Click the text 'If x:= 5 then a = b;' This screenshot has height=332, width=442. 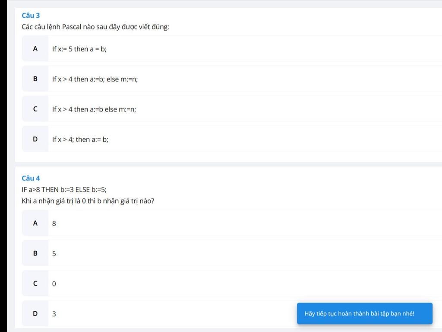(79, 49)
